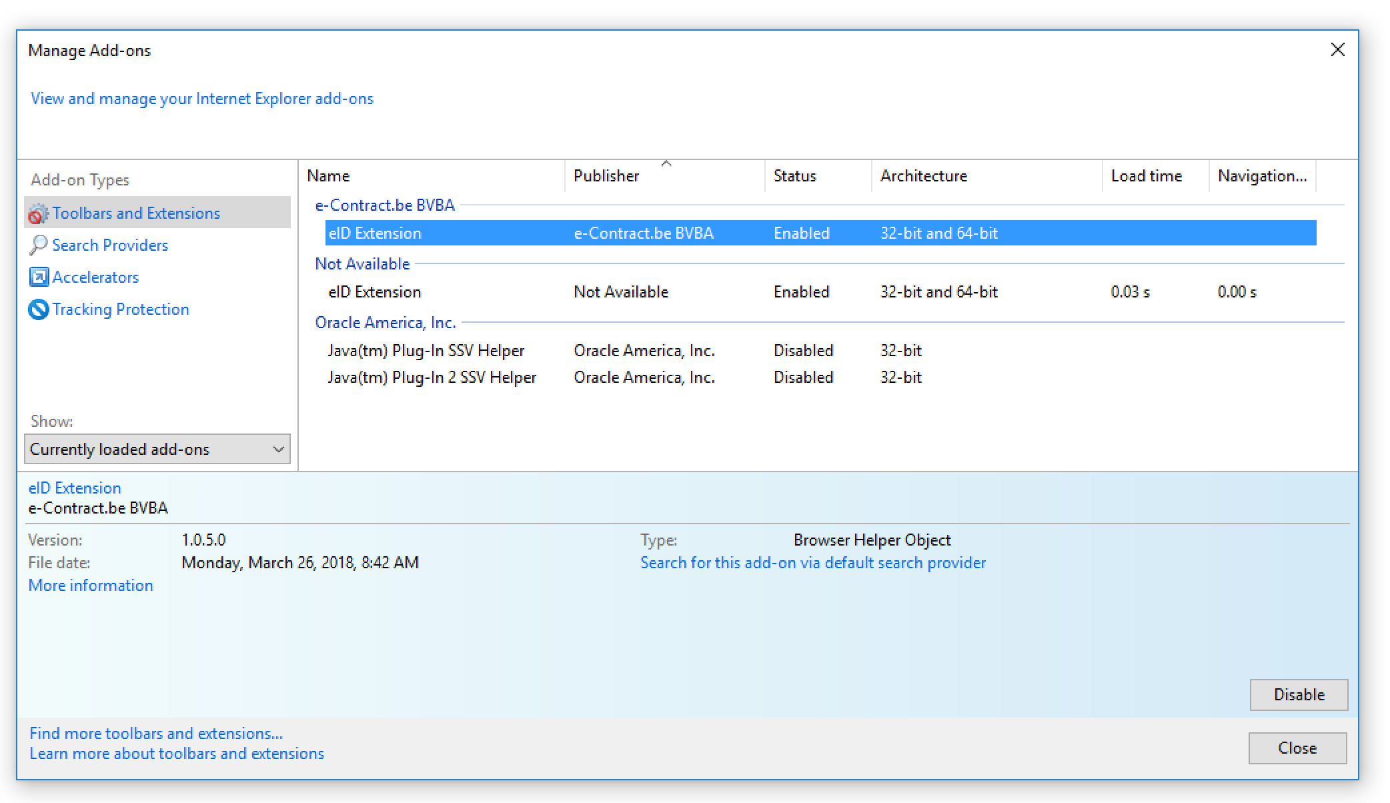
Task: Click the Toolbars and Extensions gear icon
Action: (39, 213)
